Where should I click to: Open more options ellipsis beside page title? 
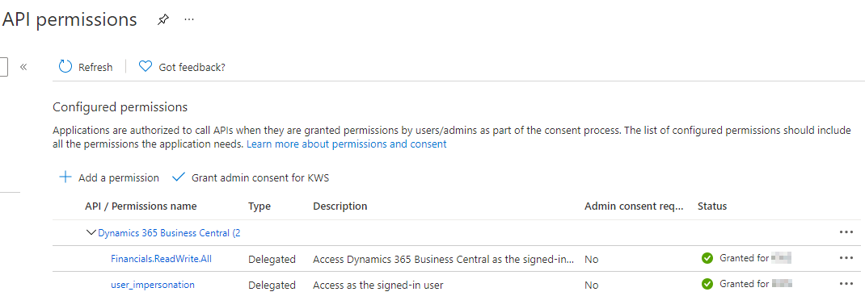click(189, 20)
